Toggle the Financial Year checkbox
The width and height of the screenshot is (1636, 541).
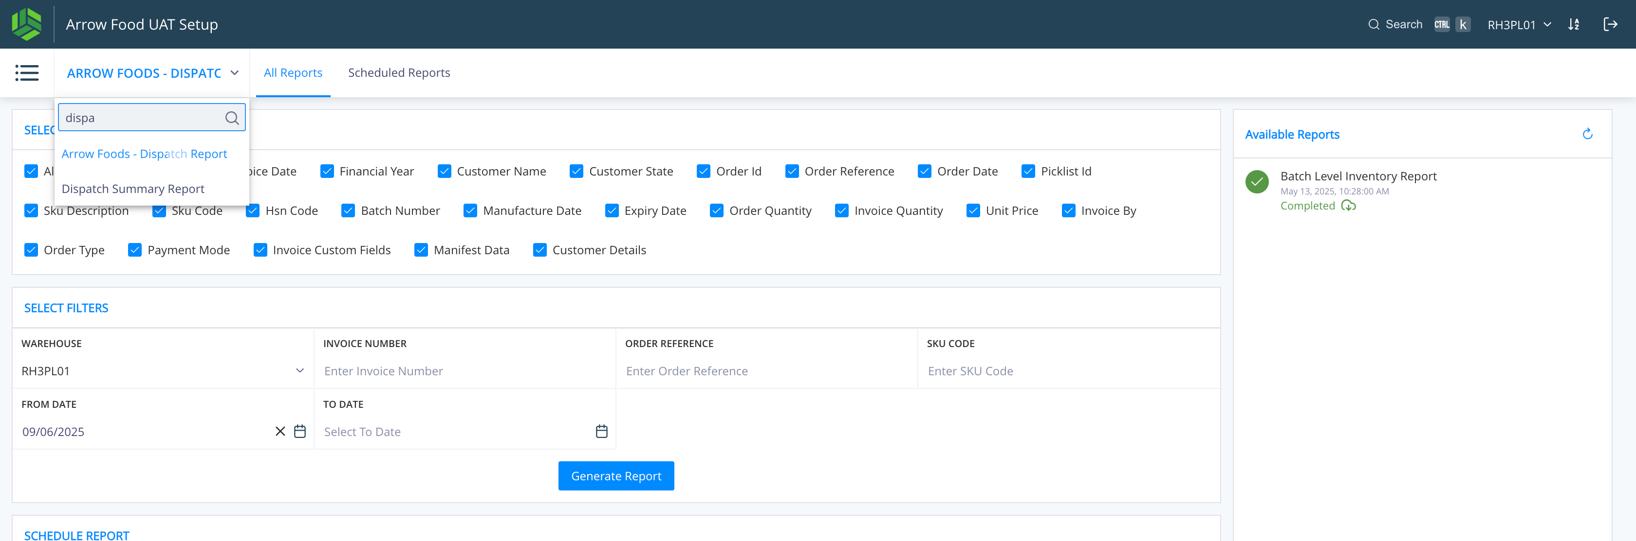click(327, 171)
